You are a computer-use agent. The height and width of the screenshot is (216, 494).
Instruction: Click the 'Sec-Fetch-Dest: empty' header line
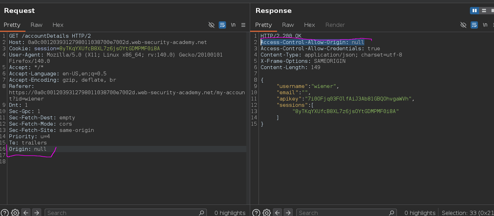point(42,118)
